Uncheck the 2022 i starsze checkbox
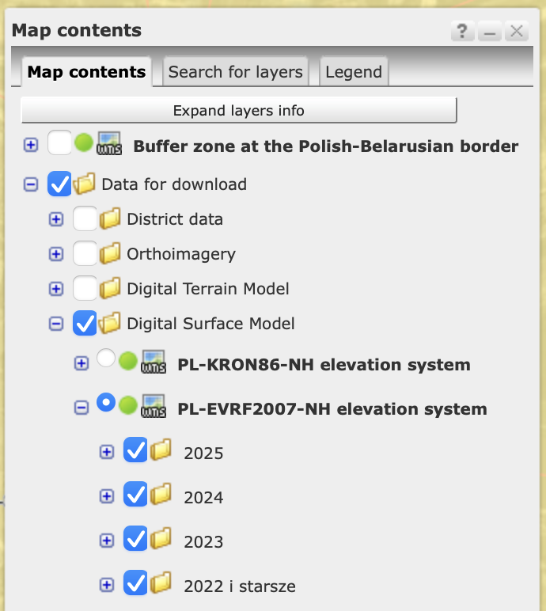Image resolution: width=546 pixels, height=611 pixels. (135, 583)
